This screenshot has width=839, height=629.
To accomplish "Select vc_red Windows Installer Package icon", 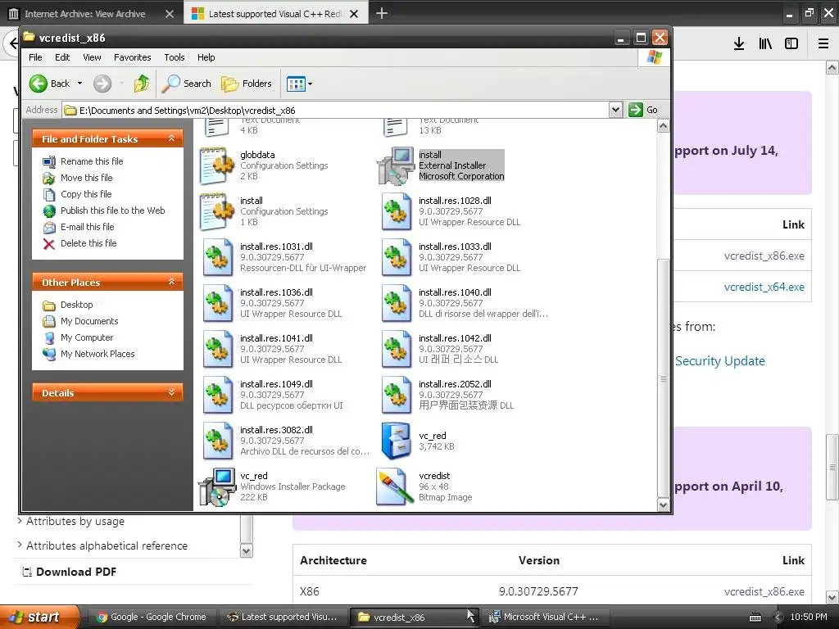I will tap(217, 486).
